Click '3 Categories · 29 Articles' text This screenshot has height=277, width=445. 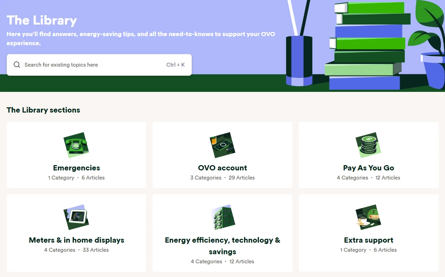click(x=222, y=178)
